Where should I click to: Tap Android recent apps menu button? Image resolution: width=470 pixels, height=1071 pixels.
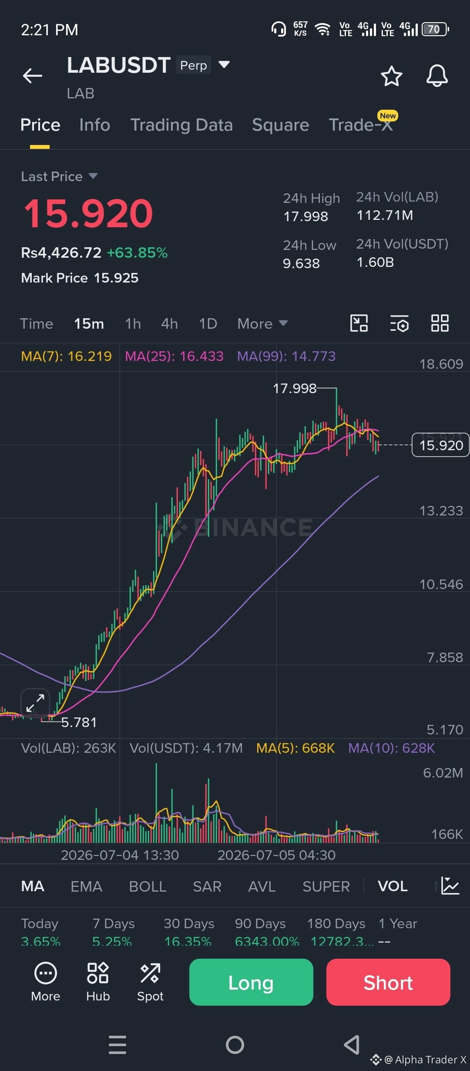(x=117, y=1045)
